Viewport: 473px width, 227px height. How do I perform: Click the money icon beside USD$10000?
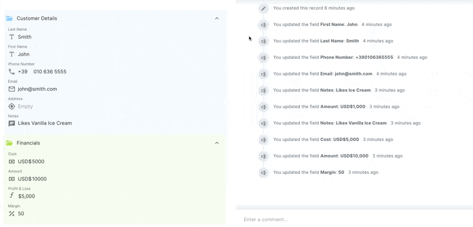(11, 179)
